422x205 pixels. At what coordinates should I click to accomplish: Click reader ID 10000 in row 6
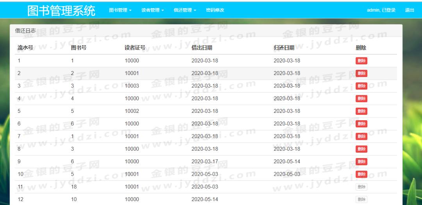[132, 124]
